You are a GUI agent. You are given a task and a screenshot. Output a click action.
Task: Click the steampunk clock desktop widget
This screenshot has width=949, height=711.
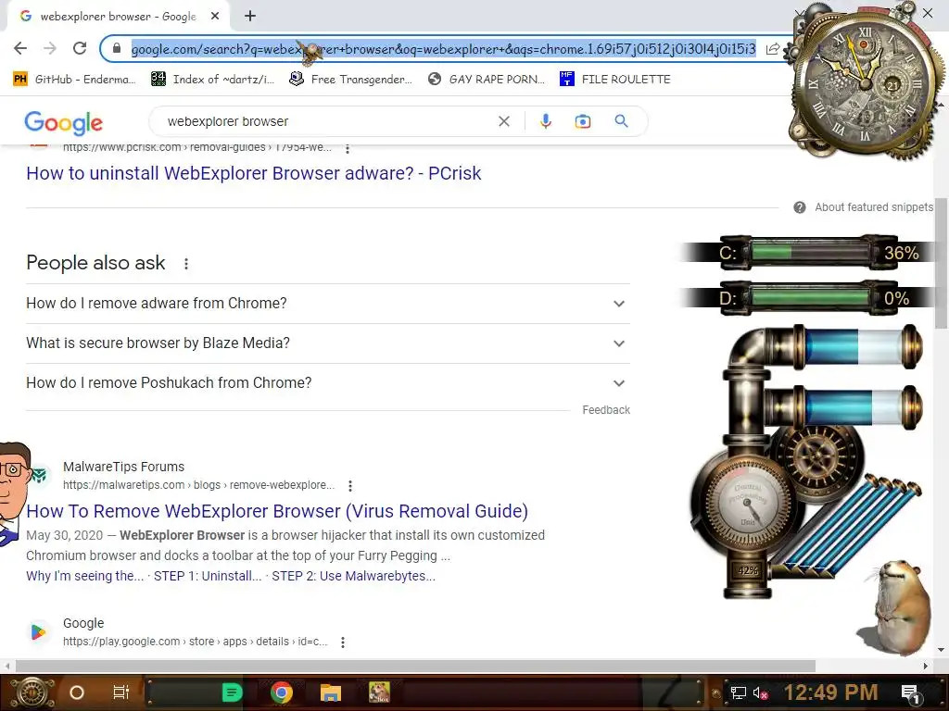(x=866, y=82)
